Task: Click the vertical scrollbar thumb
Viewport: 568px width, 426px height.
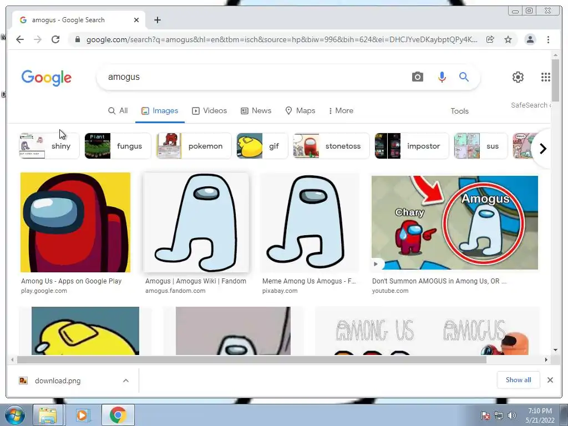Action: (555, 80)
